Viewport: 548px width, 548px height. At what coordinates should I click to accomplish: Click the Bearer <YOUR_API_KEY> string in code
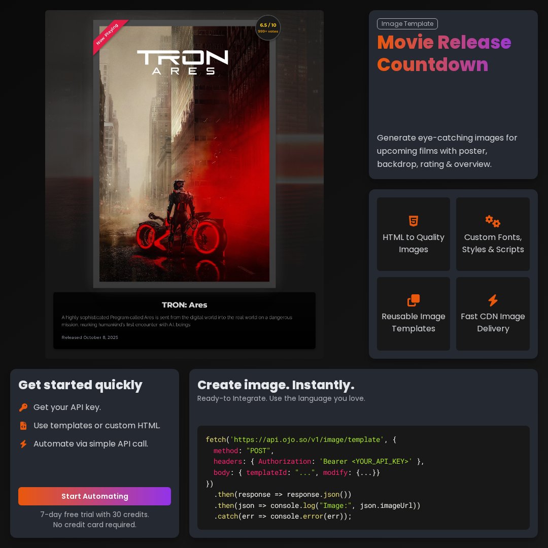(365, 461)
